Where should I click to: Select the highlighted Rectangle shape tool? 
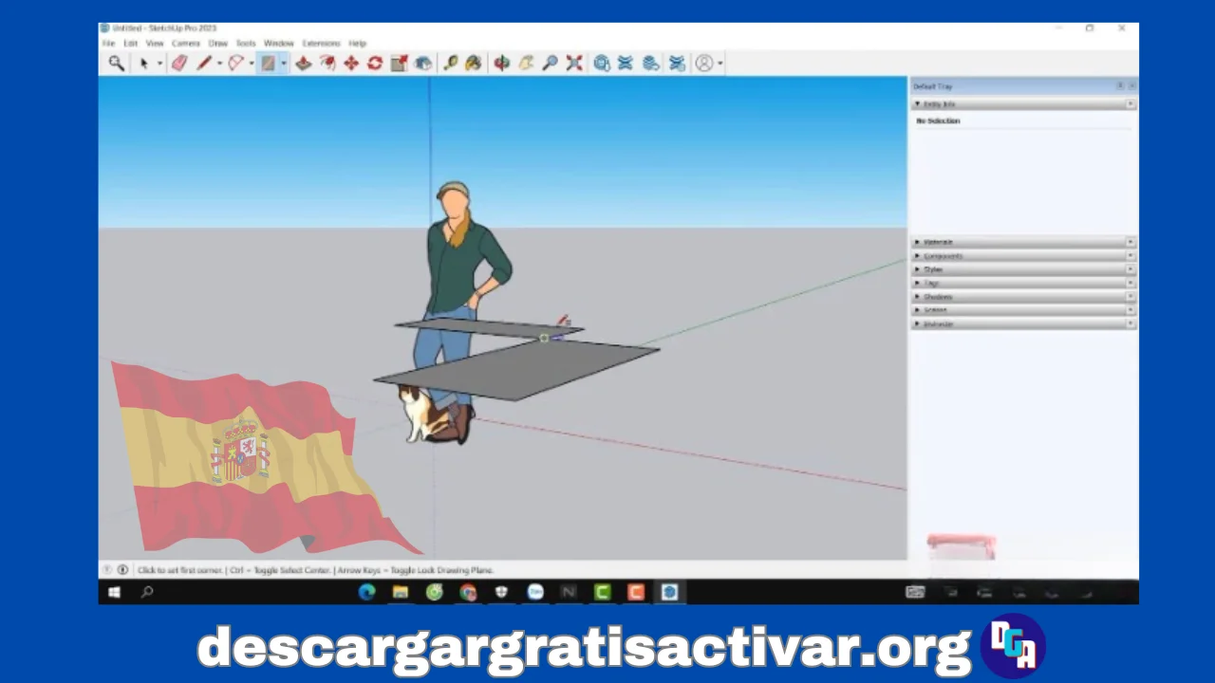(268, 64)
